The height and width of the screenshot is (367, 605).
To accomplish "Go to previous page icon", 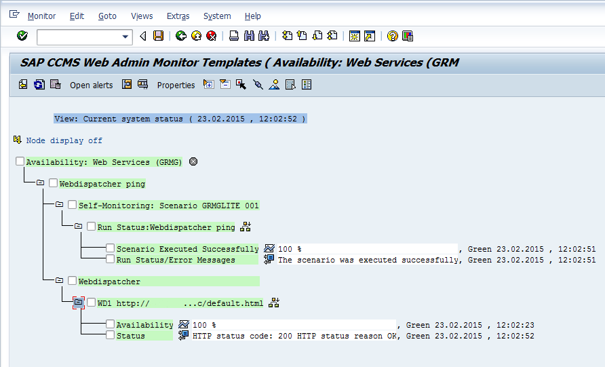I will pyautogui.click(x=302, y=36).
